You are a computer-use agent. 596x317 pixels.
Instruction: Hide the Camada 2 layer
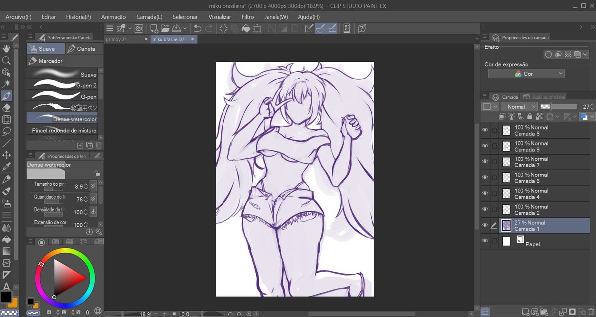[485, 210]
